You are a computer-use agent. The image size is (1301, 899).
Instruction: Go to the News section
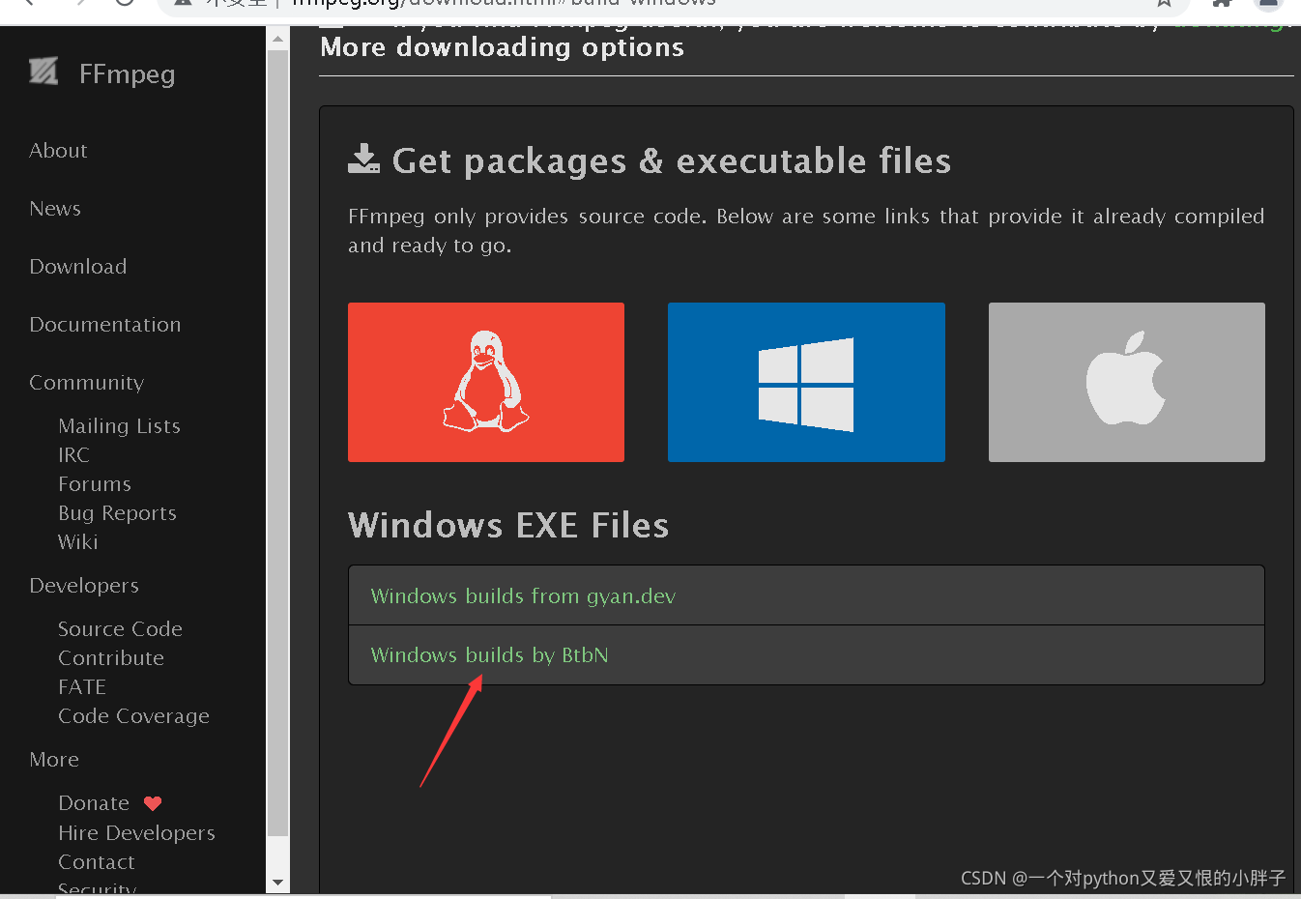[55, 209]
